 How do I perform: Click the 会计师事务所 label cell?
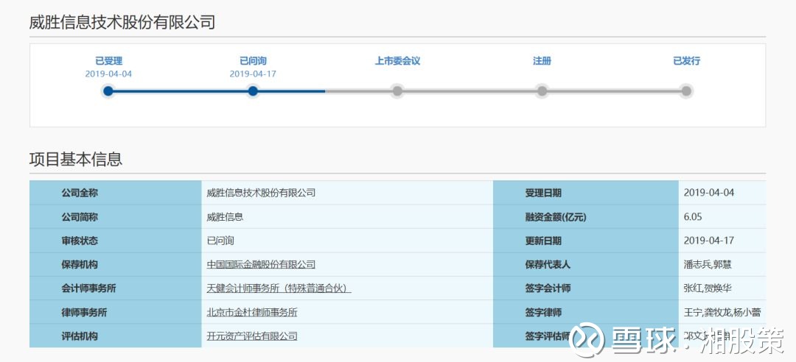[115, 288]
